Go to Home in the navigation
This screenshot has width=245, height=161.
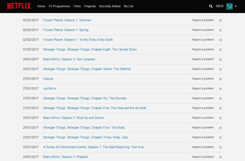click(41, 6)
